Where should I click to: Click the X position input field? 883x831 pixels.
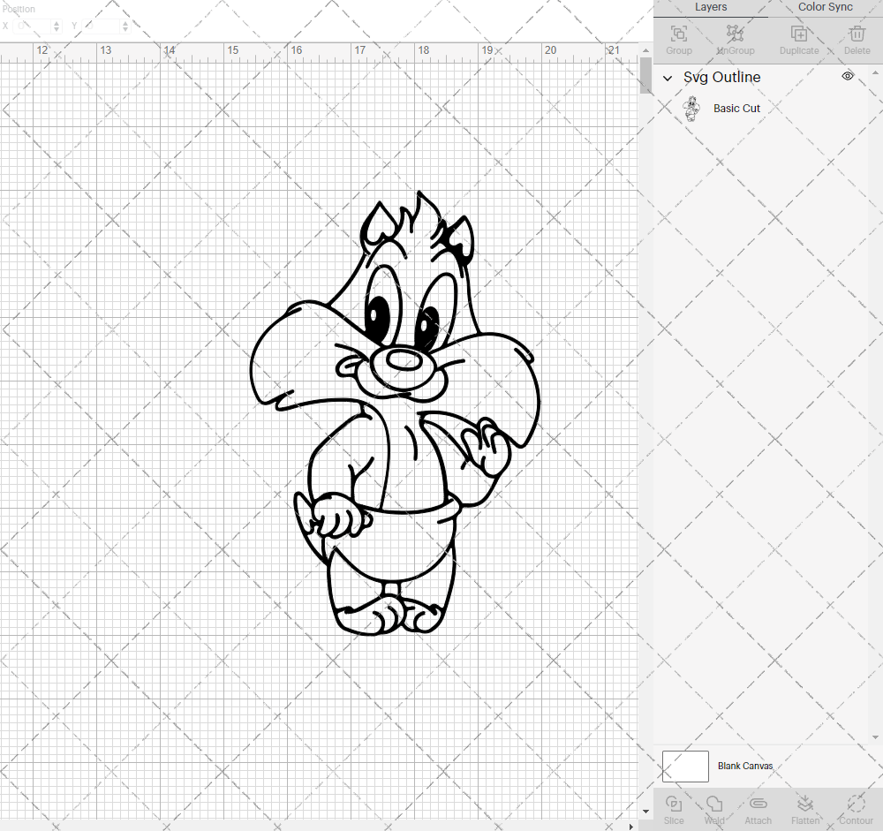(x=34, y=26)
